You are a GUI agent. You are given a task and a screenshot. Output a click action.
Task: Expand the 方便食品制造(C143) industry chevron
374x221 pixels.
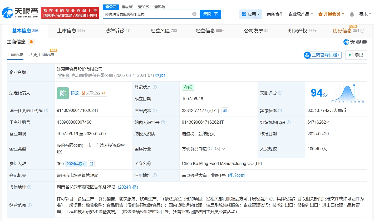(x=223, y=149)
